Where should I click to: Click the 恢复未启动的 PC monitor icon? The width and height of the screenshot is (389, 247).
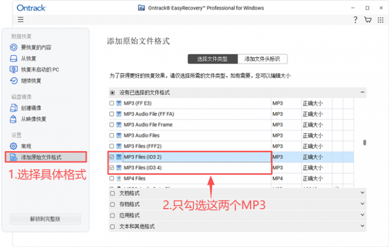pos(13,69)
